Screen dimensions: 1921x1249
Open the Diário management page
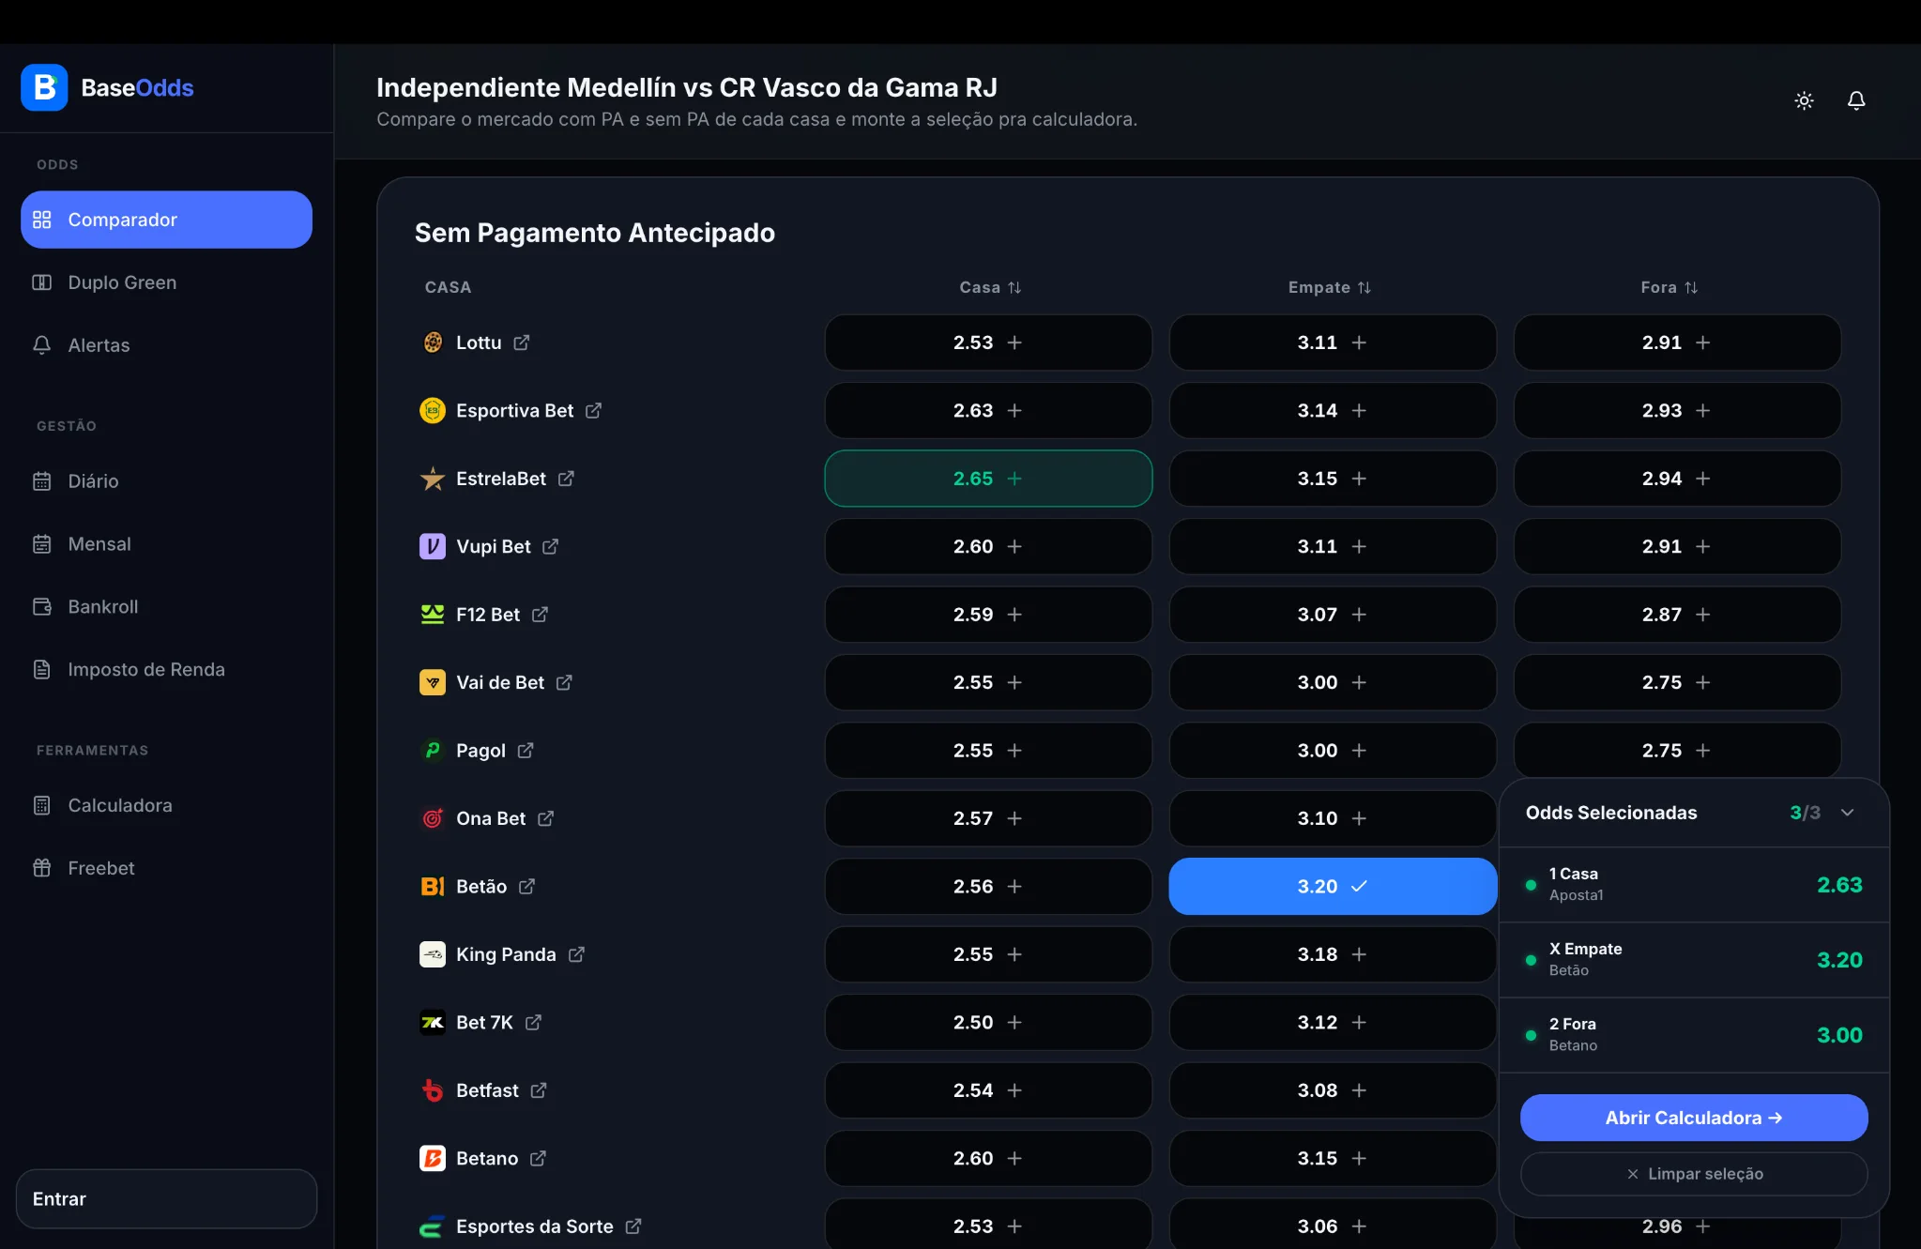click(166, 481)
